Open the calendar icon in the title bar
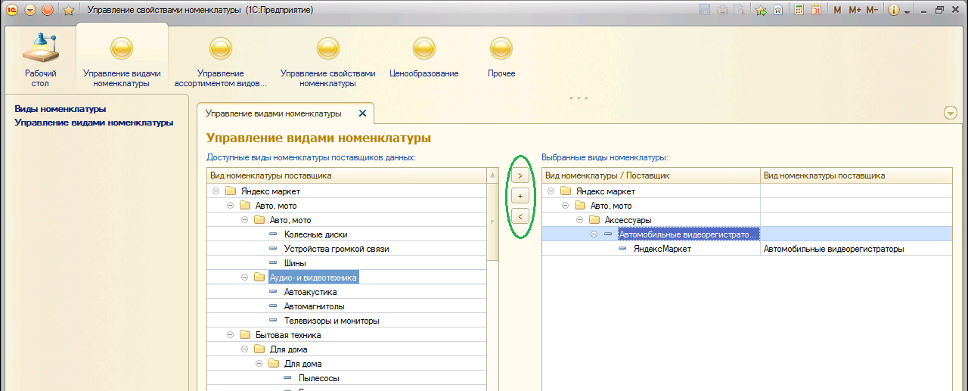 pos(816,10)
